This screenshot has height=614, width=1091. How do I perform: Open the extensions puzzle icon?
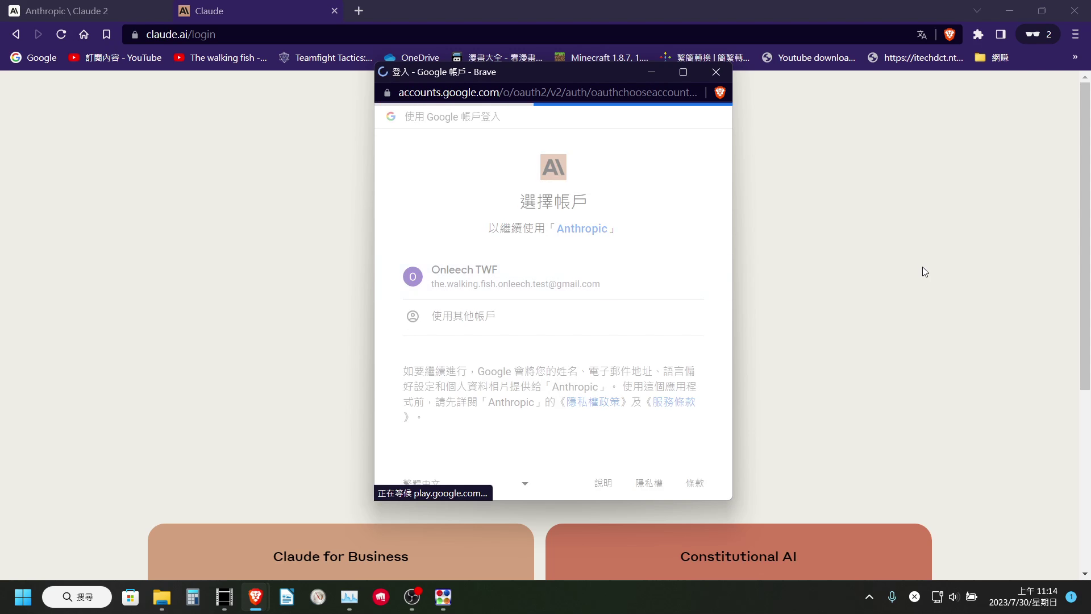tap(978, 35)
